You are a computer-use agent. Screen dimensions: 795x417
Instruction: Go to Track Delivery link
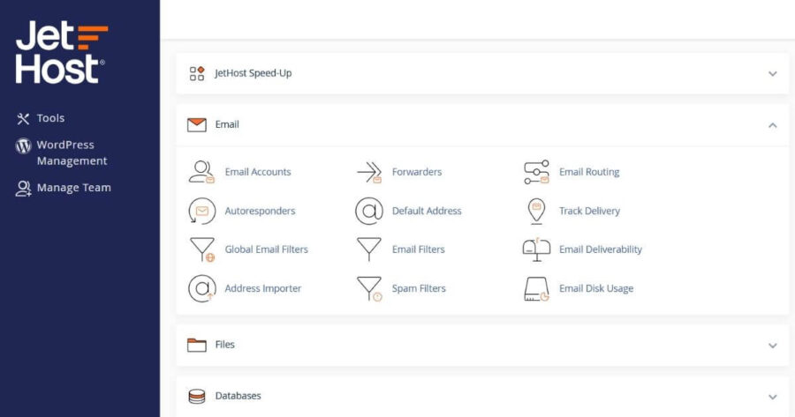coord(589,211)
